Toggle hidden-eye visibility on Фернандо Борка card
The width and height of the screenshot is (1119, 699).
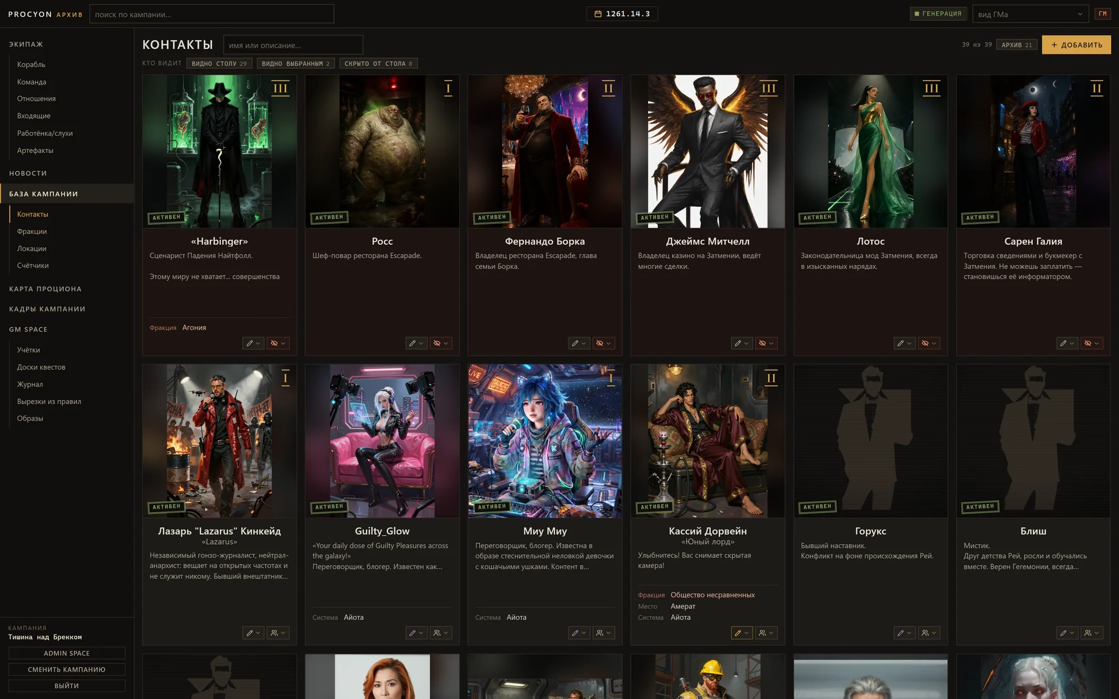[x=604, y=343]
